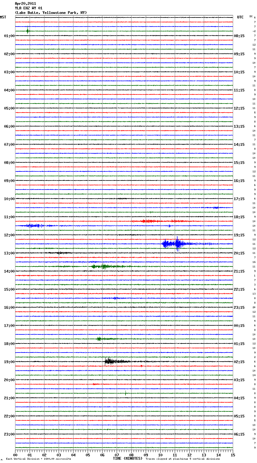
Task: Click the 18:15 UTC time label
Action: [239, 217]
